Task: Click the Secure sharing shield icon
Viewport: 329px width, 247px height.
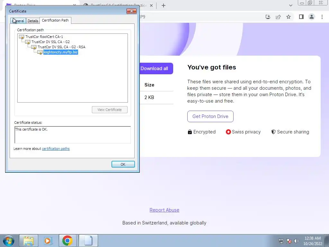Action: (x=273, y=132)
